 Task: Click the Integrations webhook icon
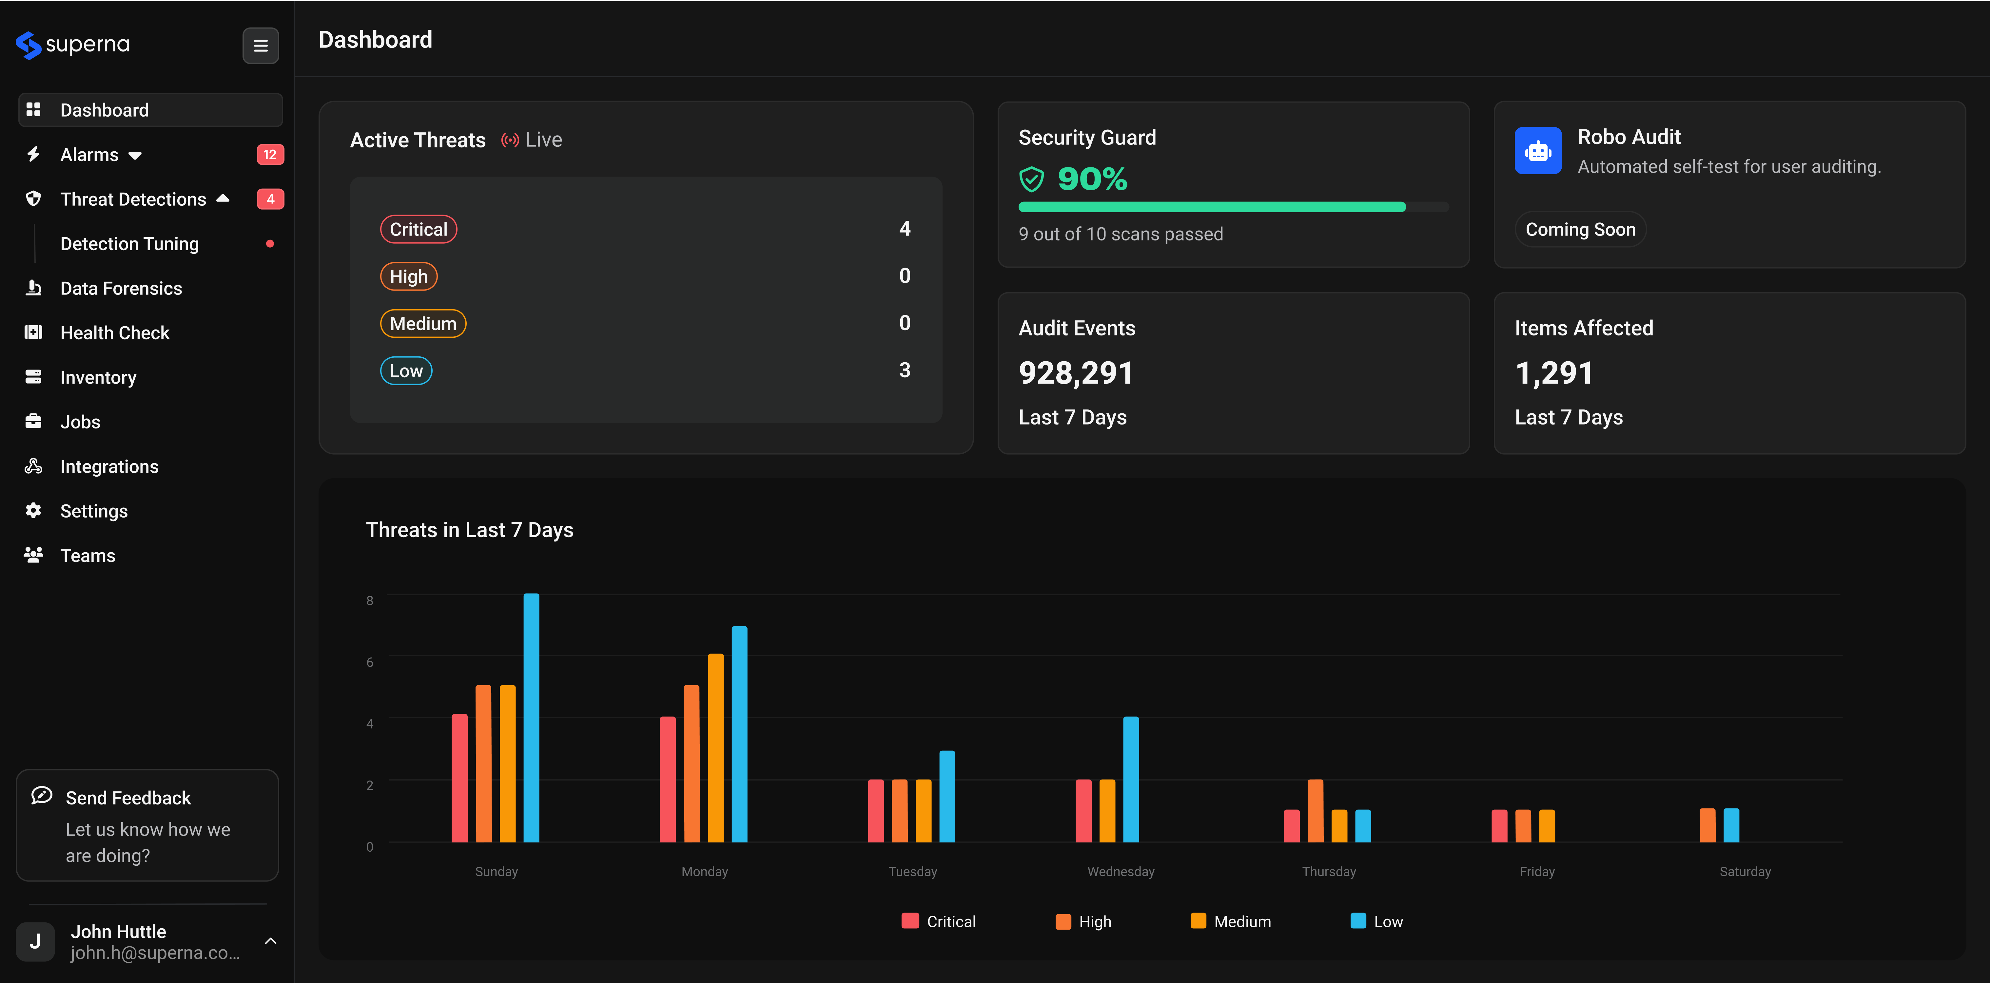pos(33,466)
